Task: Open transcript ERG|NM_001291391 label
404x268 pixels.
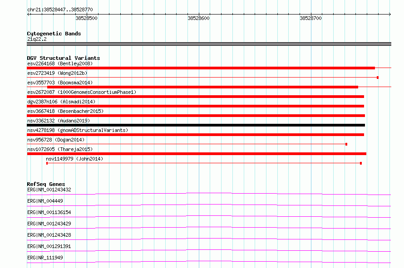Action: 49,246
